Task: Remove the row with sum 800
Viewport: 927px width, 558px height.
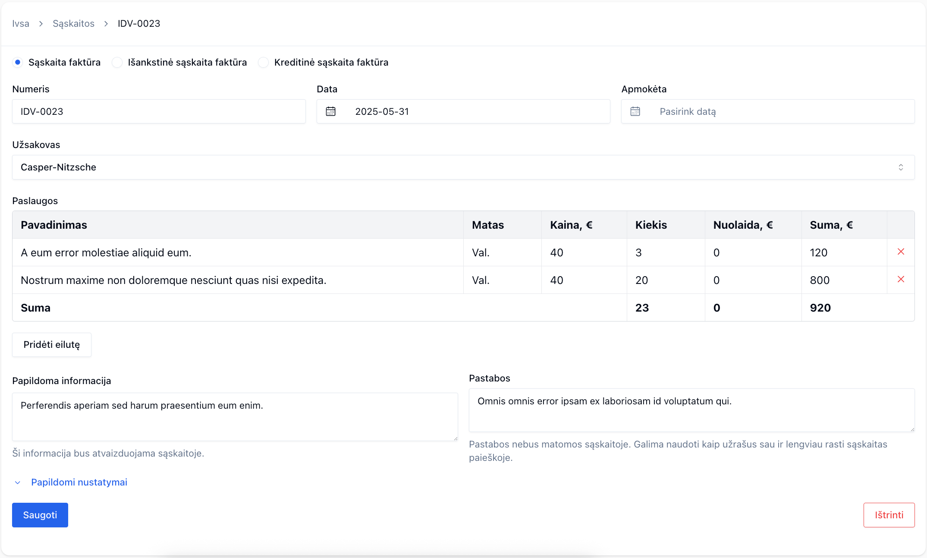Action: coord(901,279)
